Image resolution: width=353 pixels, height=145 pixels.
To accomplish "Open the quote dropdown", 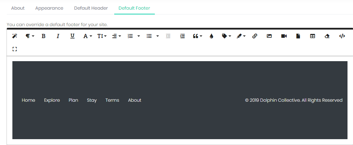I will [197, 36].
